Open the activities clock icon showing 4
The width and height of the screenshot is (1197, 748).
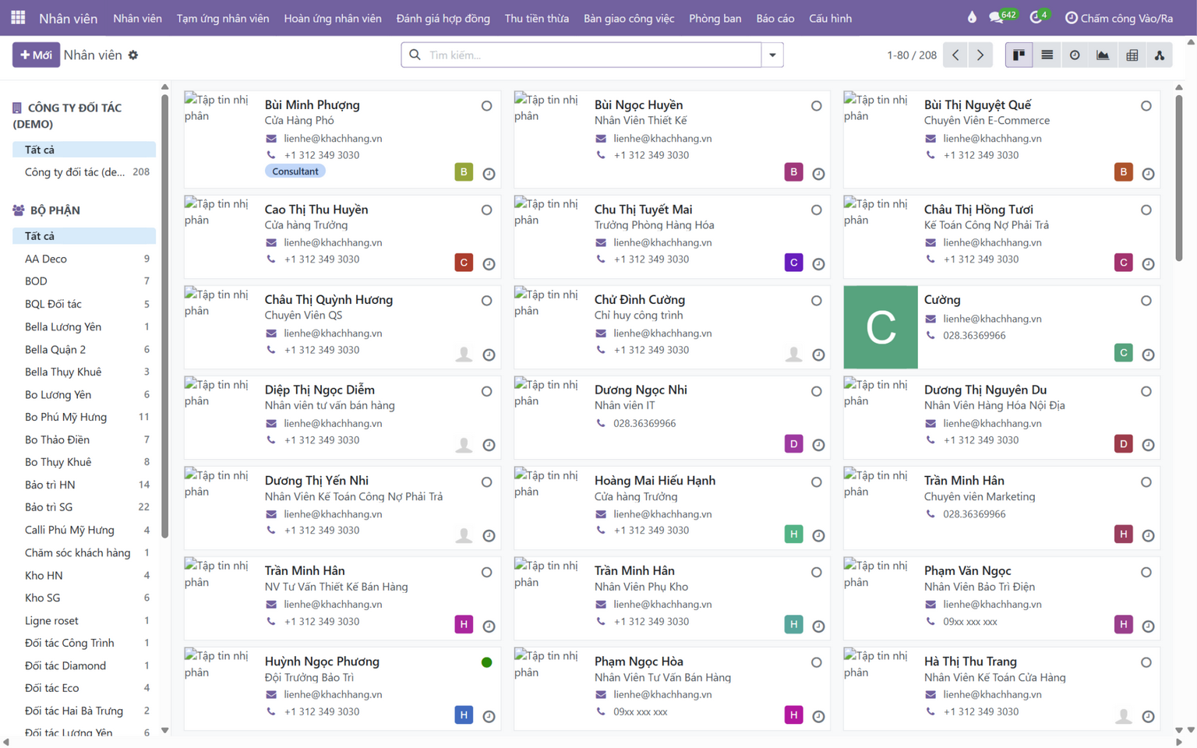click(x=1040, y=17)
